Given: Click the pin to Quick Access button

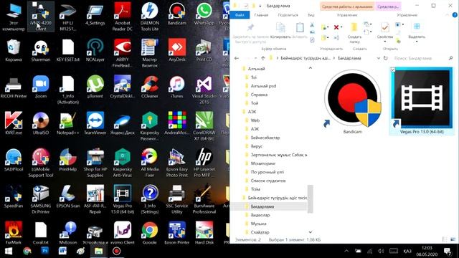Looking at the screenshot, I should [x=250, y=33].
